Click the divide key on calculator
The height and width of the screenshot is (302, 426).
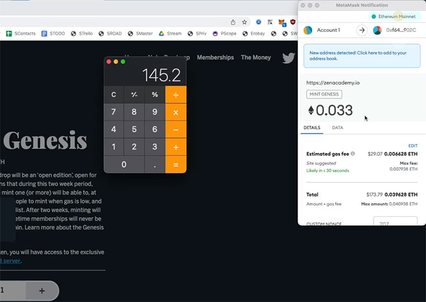[x=176, y=94]
